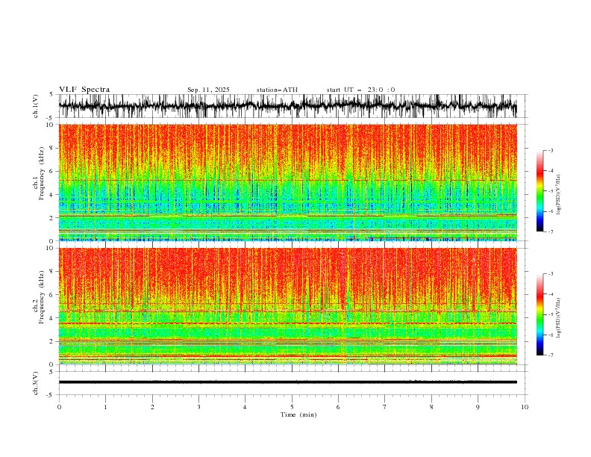Screen dimensions: 591x457
Task: Click the time axis tick label 4
Action: point(245,407)
